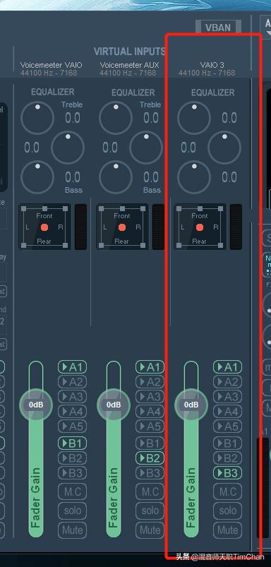Screen dimensions: 271x567
Task: Click Voicemeeter VAIO Front/Rear pan dot
Action: [x=44, y=227]
